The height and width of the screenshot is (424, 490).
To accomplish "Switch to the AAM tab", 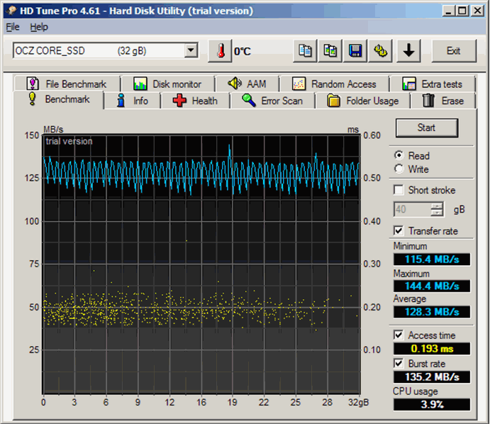I will click(247, 84).
